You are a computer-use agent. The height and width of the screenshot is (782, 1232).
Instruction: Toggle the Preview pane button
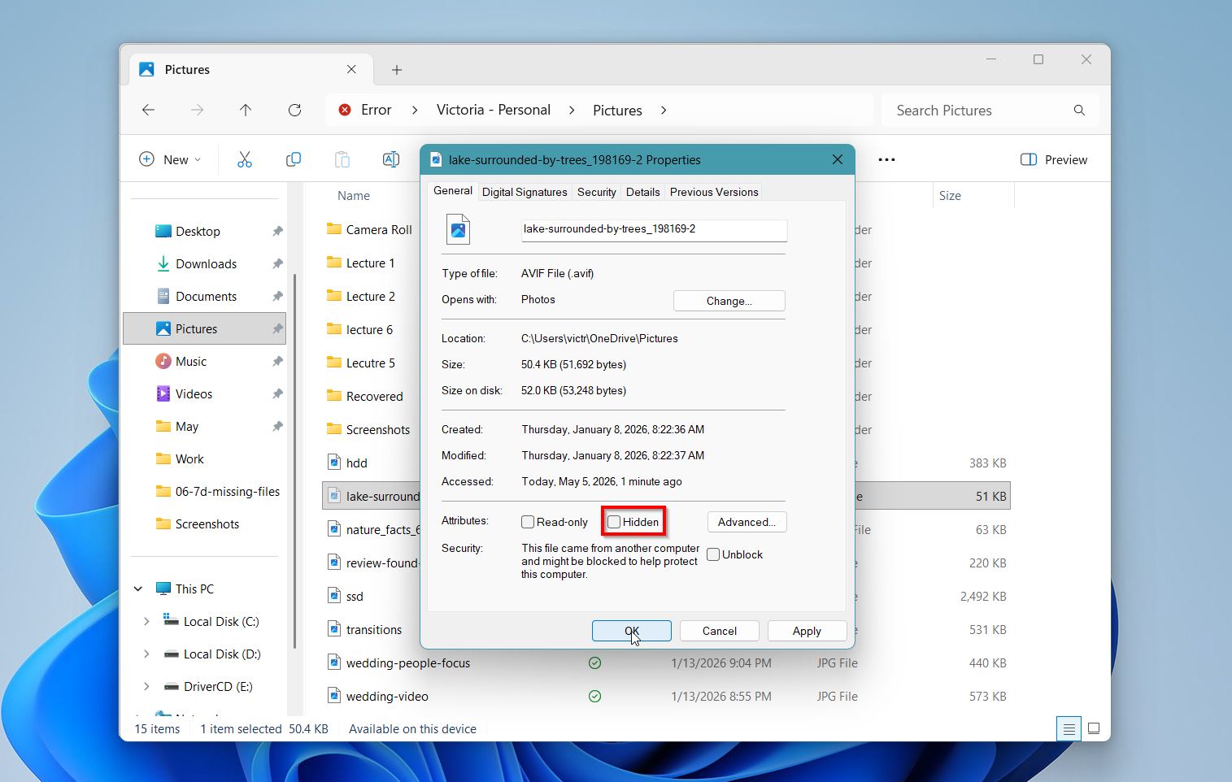coord(1054,159)
